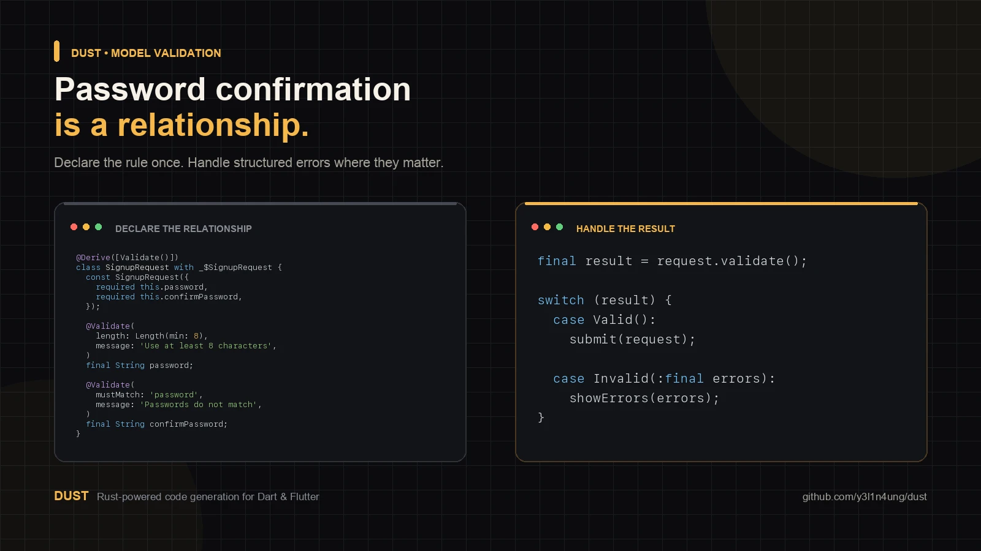Click the red dot in Handle the Result panel
Viewport: 981px width, 551px height.
point(535,227)
